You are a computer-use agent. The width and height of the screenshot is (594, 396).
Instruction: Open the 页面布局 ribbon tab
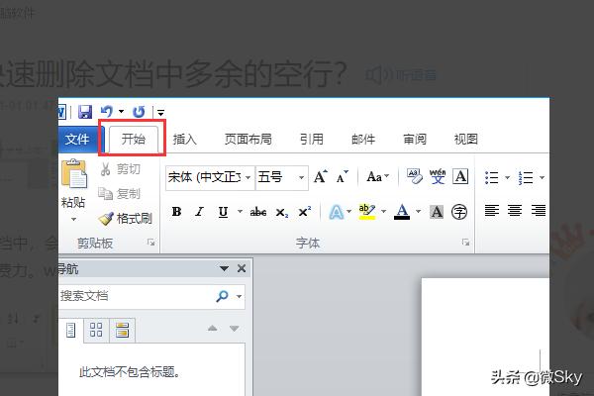pyautogui.click(x=248, y=139)
